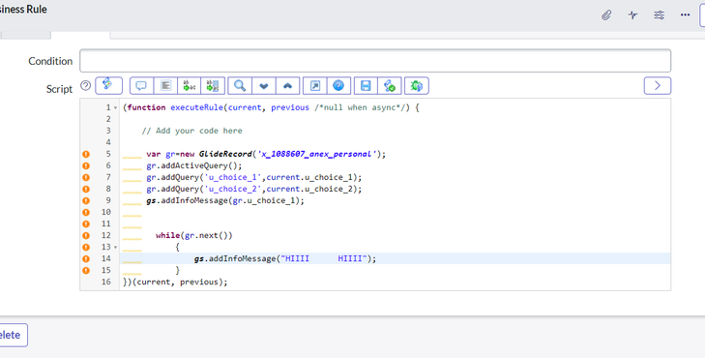
Task: Click the warning icon on line 14
Action: (86, 258)
